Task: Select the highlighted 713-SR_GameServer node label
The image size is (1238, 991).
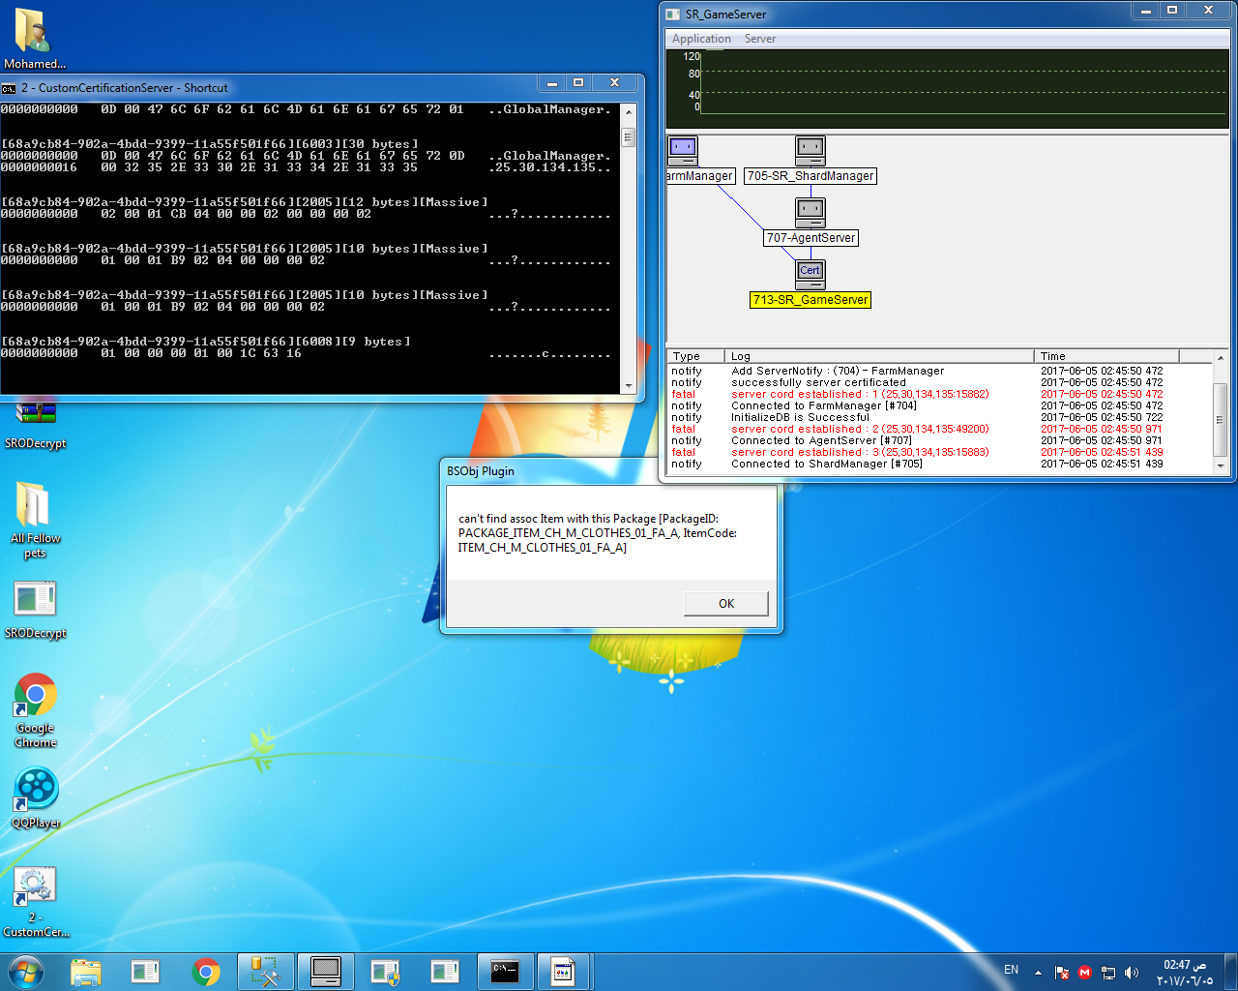Action: pos(811,300)
